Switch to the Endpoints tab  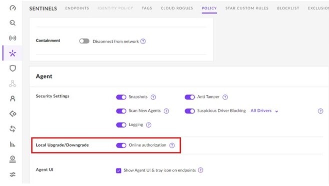[77, 8]
